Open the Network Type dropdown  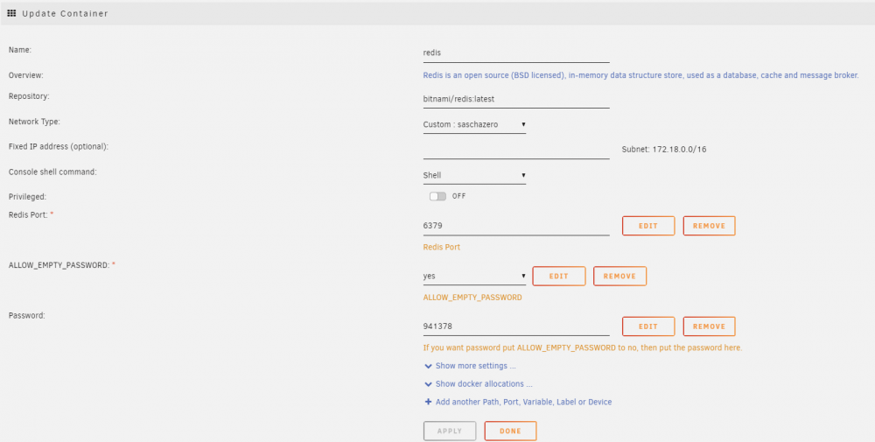pos(474,124)
